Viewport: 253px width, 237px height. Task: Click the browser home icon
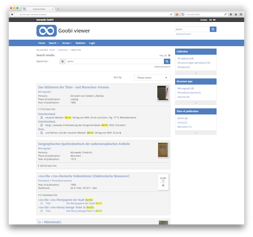pyautogui.click(x=236, y=14)
